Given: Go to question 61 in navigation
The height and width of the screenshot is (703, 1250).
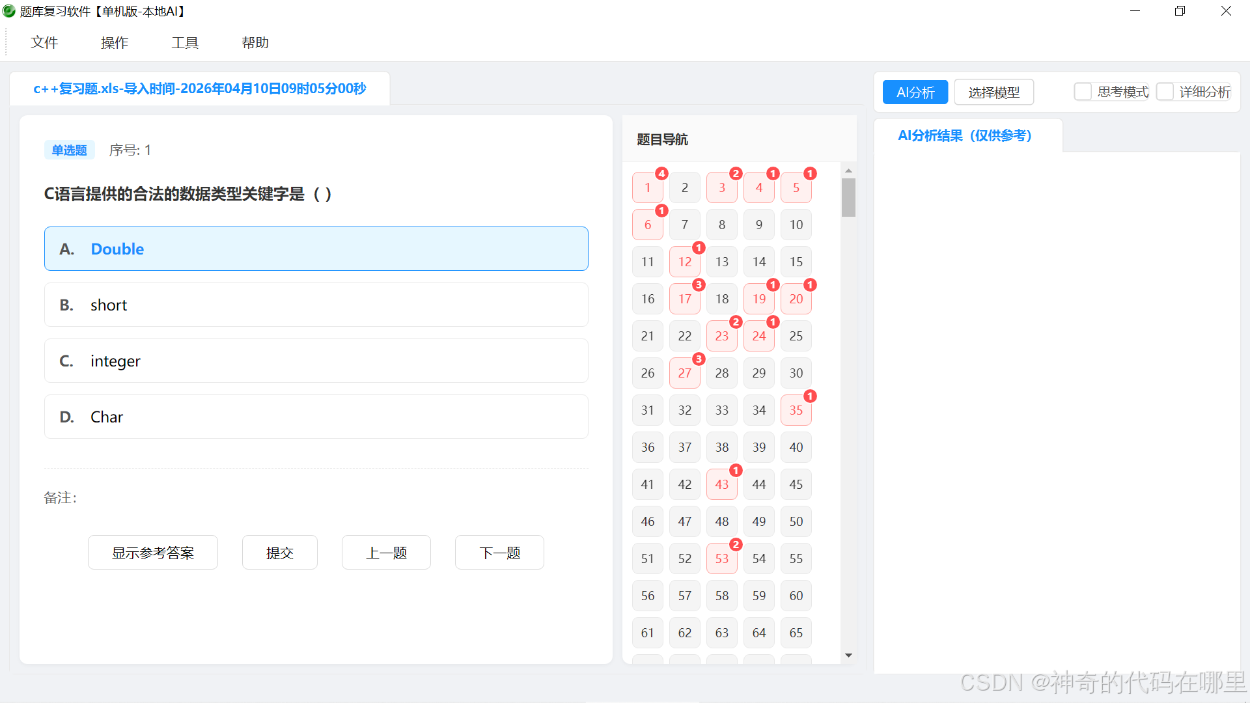Looking at the screenshot, I should [648, 633].
